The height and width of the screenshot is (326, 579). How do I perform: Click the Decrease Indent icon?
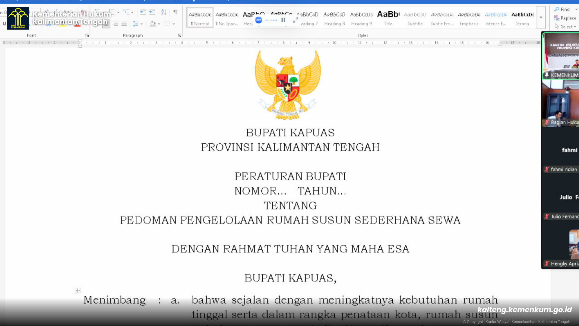point(143,12)
